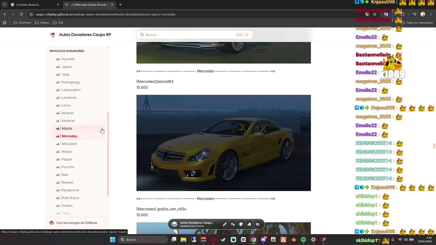Open Steam from the taskbar
The height and width of the screenshot is (245, 436).
pos(223,240)
